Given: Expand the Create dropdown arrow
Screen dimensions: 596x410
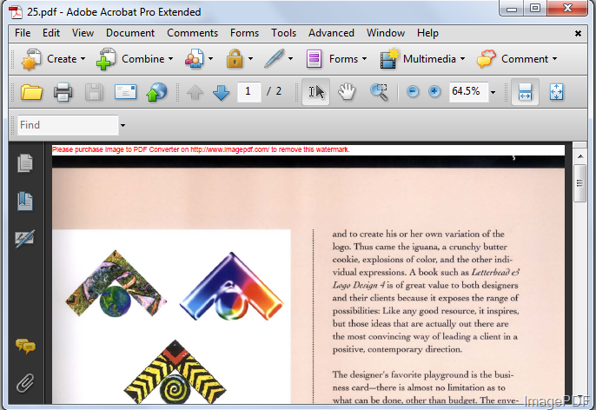Looking at the screenshot, I should click(x=83, y=59).
